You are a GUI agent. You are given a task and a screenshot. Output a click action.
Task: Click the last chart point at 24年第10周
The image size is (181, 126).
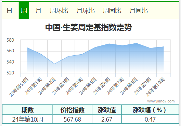pyautogui.click(x=164, y=47)
